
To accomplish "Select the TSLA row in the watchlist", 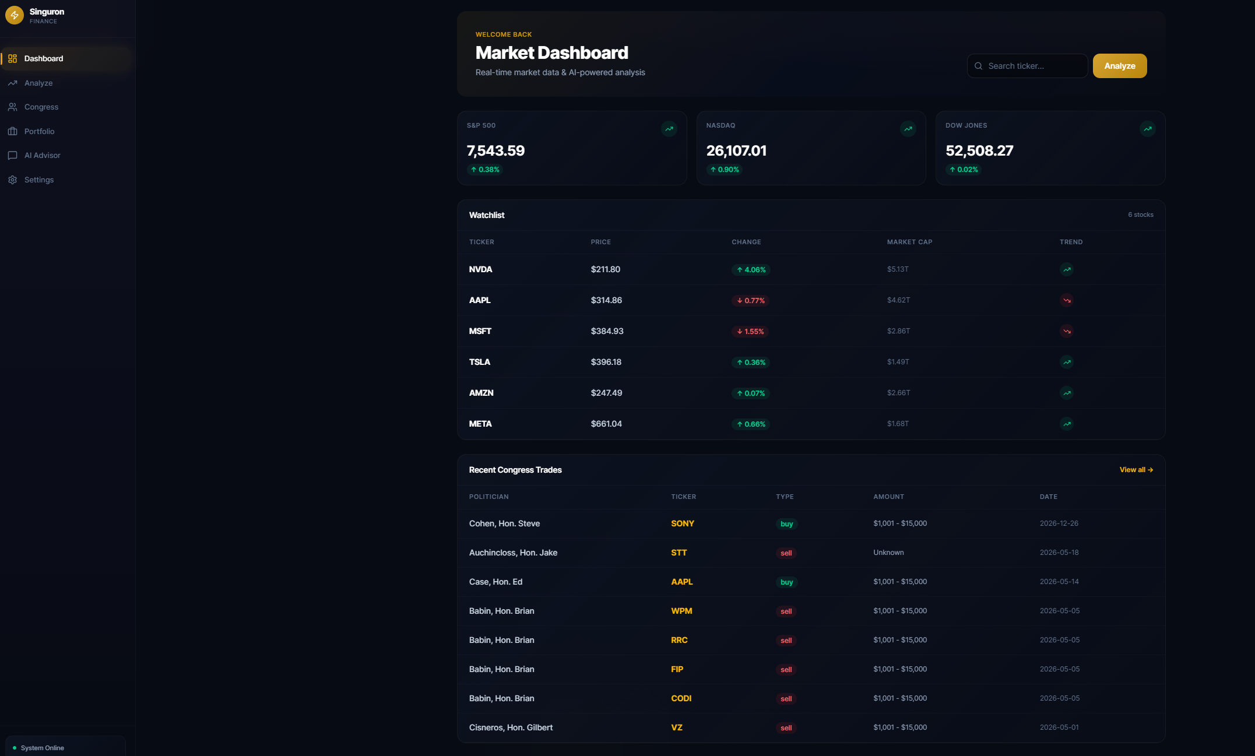I will pos(811,362).
